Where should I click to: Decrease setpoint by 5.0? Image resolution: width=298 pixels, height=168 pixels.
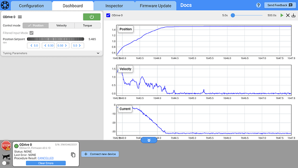pyautogui.click(x=33, y=46)
